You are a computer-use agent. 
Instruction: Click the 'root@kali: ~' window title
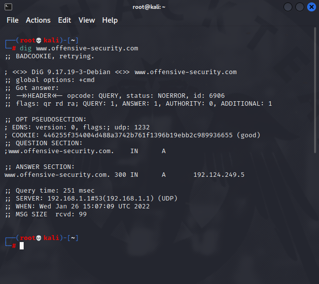point(149,7)
